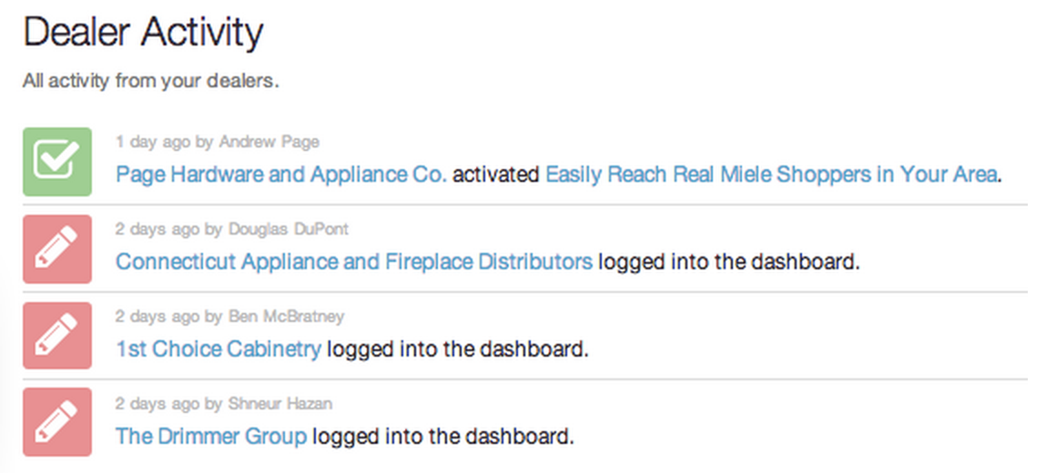
Task: Click the name Andrew Page in the first entry
Action: (269, 142)
